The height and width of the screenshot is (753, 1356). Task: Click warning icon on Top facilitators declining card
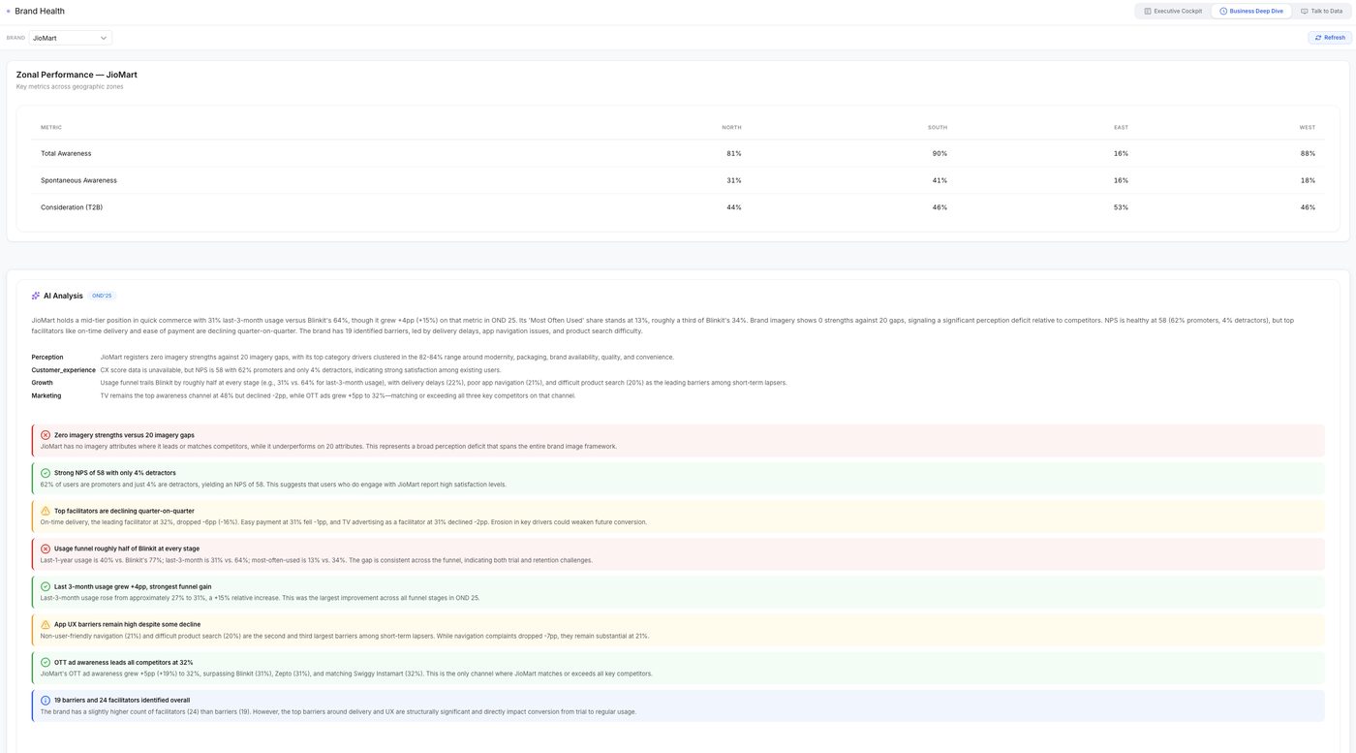click(46, 511)
